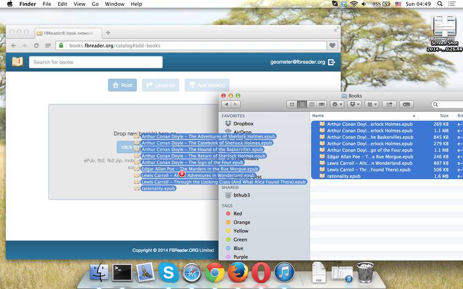463x289 pixels.
Task: Open the Wi-Fi status menu
Action: click(x=354, y=4)
